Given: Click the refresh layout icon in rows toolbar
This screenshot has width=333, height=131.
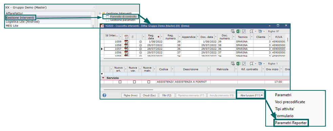Looking at the screenshot, I should [x=244, y=64].
